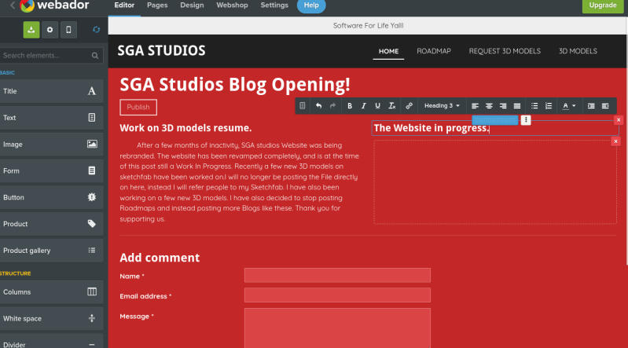The height and width of the screenshot is (348, 628).
Task: Delete the empty block below with red X
Action: 615,141
